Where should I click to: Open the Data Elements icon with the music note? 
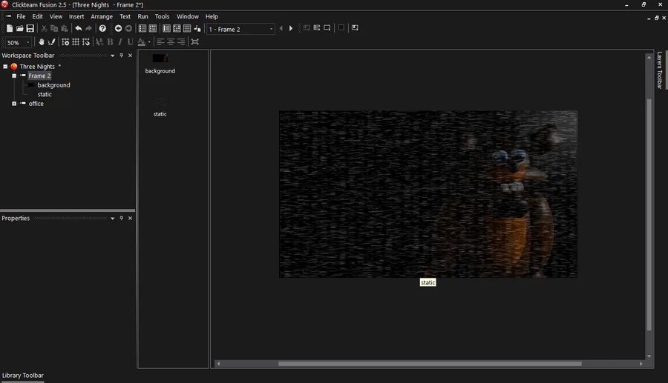197,28
